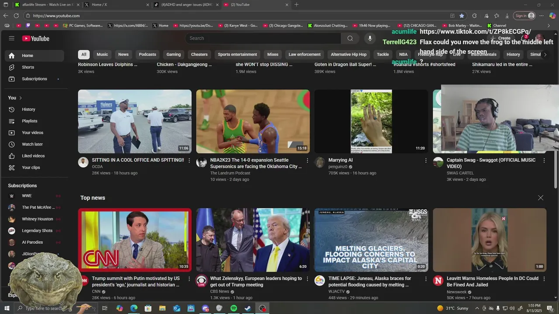
Task: Select the Gaming filter chip
Action: [173, 55]
